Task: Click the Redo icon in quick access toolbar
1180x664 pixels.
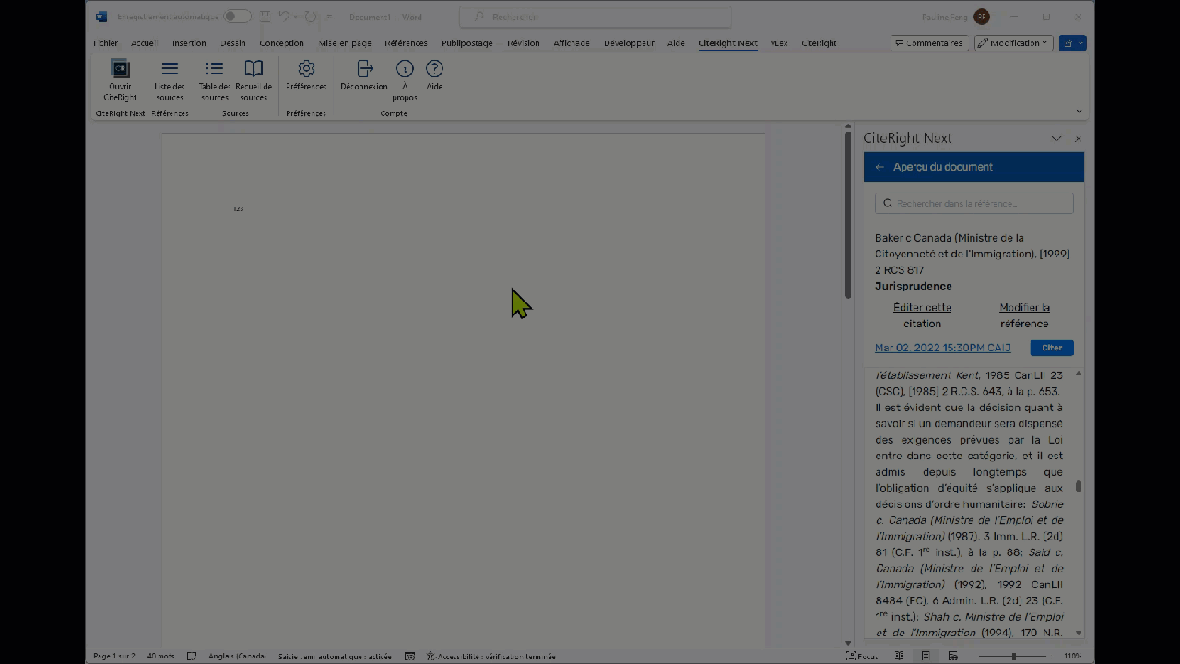Action: (x=311, y=17)
